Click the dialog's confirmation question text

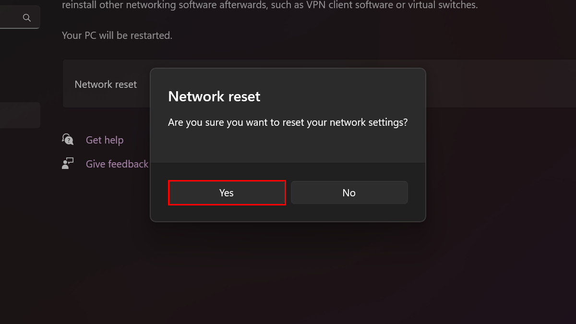pos(288,122)
